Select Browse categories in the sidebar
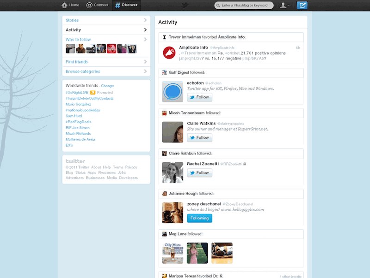This screenshot has height=278, width=370. point(106,71)
